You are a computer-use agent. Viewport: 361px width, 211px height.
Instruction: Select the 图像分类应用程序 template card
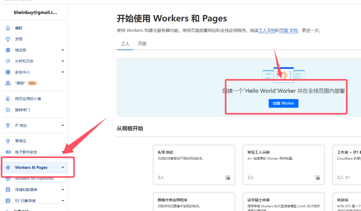click(x=194, y=202)
